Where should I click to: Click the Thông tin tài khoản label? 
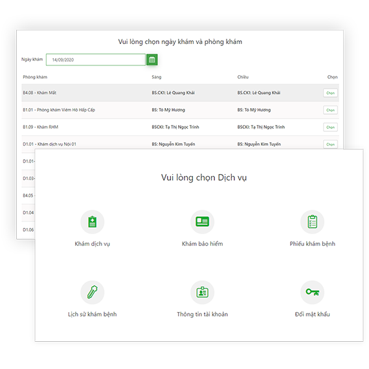point(202,314)
